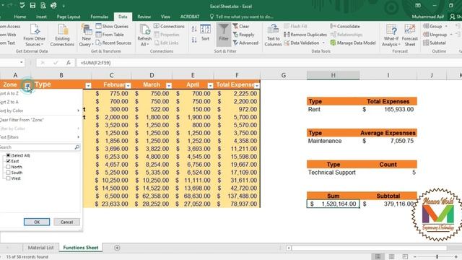Image resolution: width=462 pixels, height=260 pixels.
Task: Click horizontal scrollbar left arrow
Action: coord(289,248)
